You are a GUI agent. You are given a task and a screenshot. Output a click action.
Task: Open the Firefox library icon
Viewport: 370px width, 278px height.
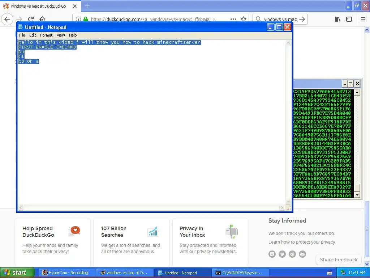tap(337, 19)
